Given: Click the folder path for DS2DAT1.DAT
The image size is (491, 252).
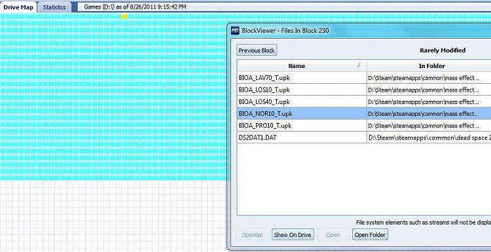Looking at the screenshot, I should coord(429,137).
